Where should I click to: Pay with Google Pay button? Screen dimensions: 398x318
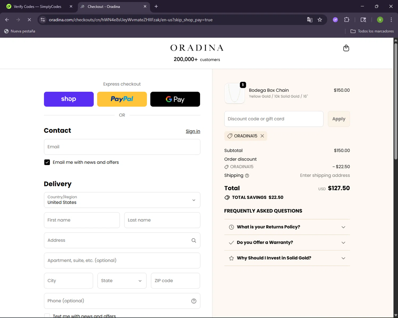175,99
